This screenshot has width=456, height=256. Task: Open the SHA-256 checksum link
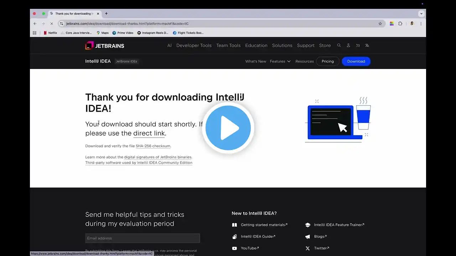click(x=153, y=146)
